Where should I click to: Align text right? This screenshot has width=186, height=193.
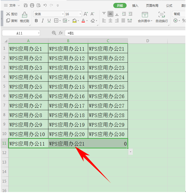(117, 21)
